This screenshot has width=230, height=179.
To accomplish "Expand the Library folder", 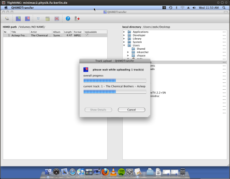I will pyautogui.click(x=124, y=39).
